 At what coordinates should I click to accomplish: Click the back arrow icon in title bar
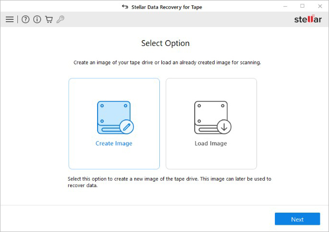tap(125, 7)
